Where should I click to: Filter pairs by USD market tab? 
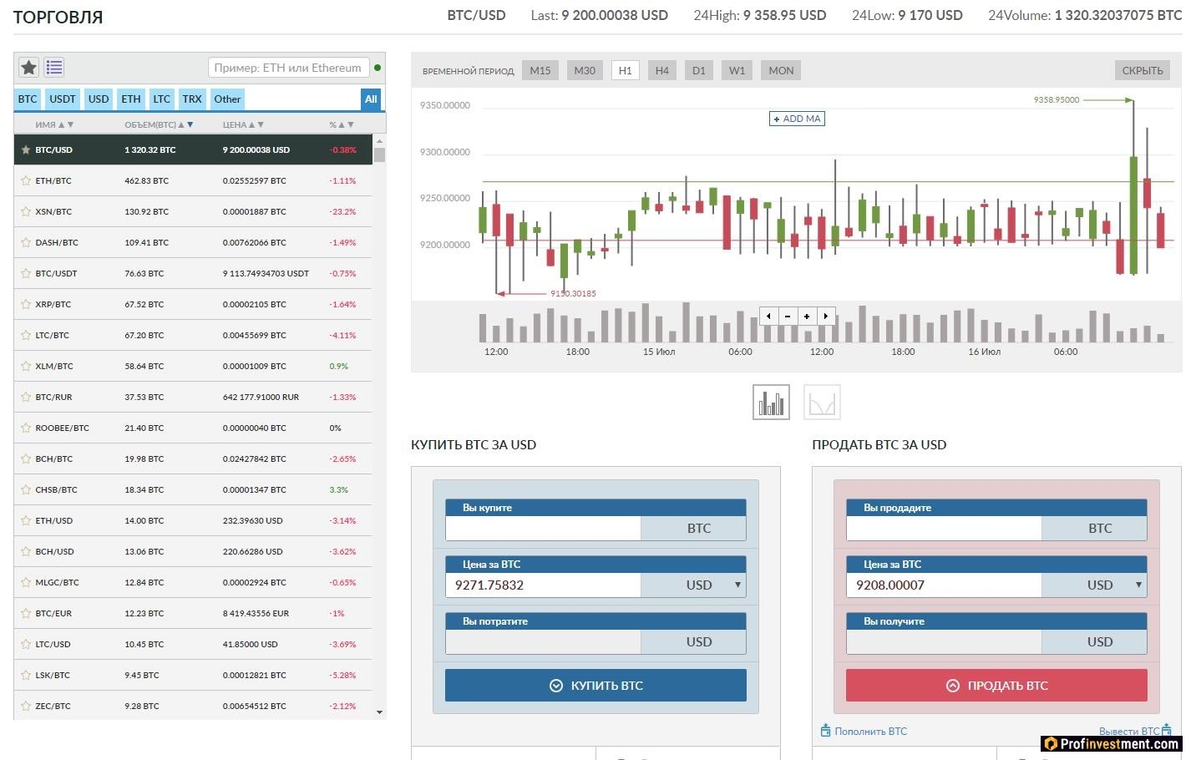pos(99,99)
